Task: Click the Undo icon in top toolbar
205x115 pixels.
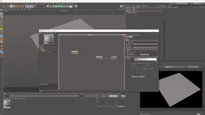Action: point(2,6)
